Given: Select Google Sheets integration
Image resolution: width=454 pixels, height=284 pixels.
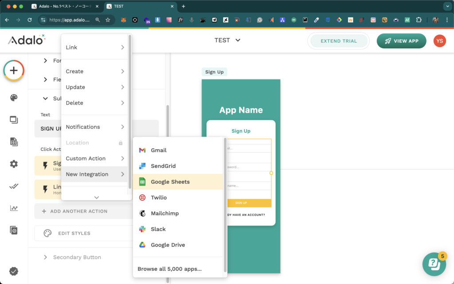Looking at the screenshot, I should click(x=178, y=181).
